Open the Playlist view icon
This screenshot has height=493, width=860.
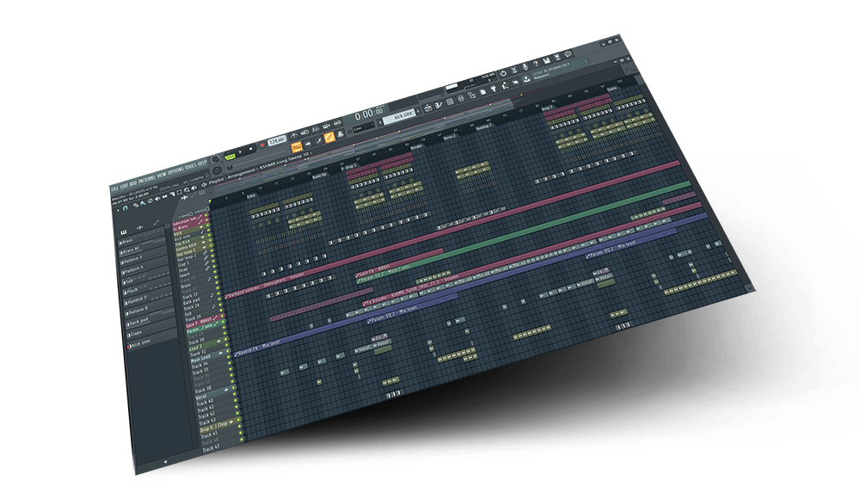point(428,108)
